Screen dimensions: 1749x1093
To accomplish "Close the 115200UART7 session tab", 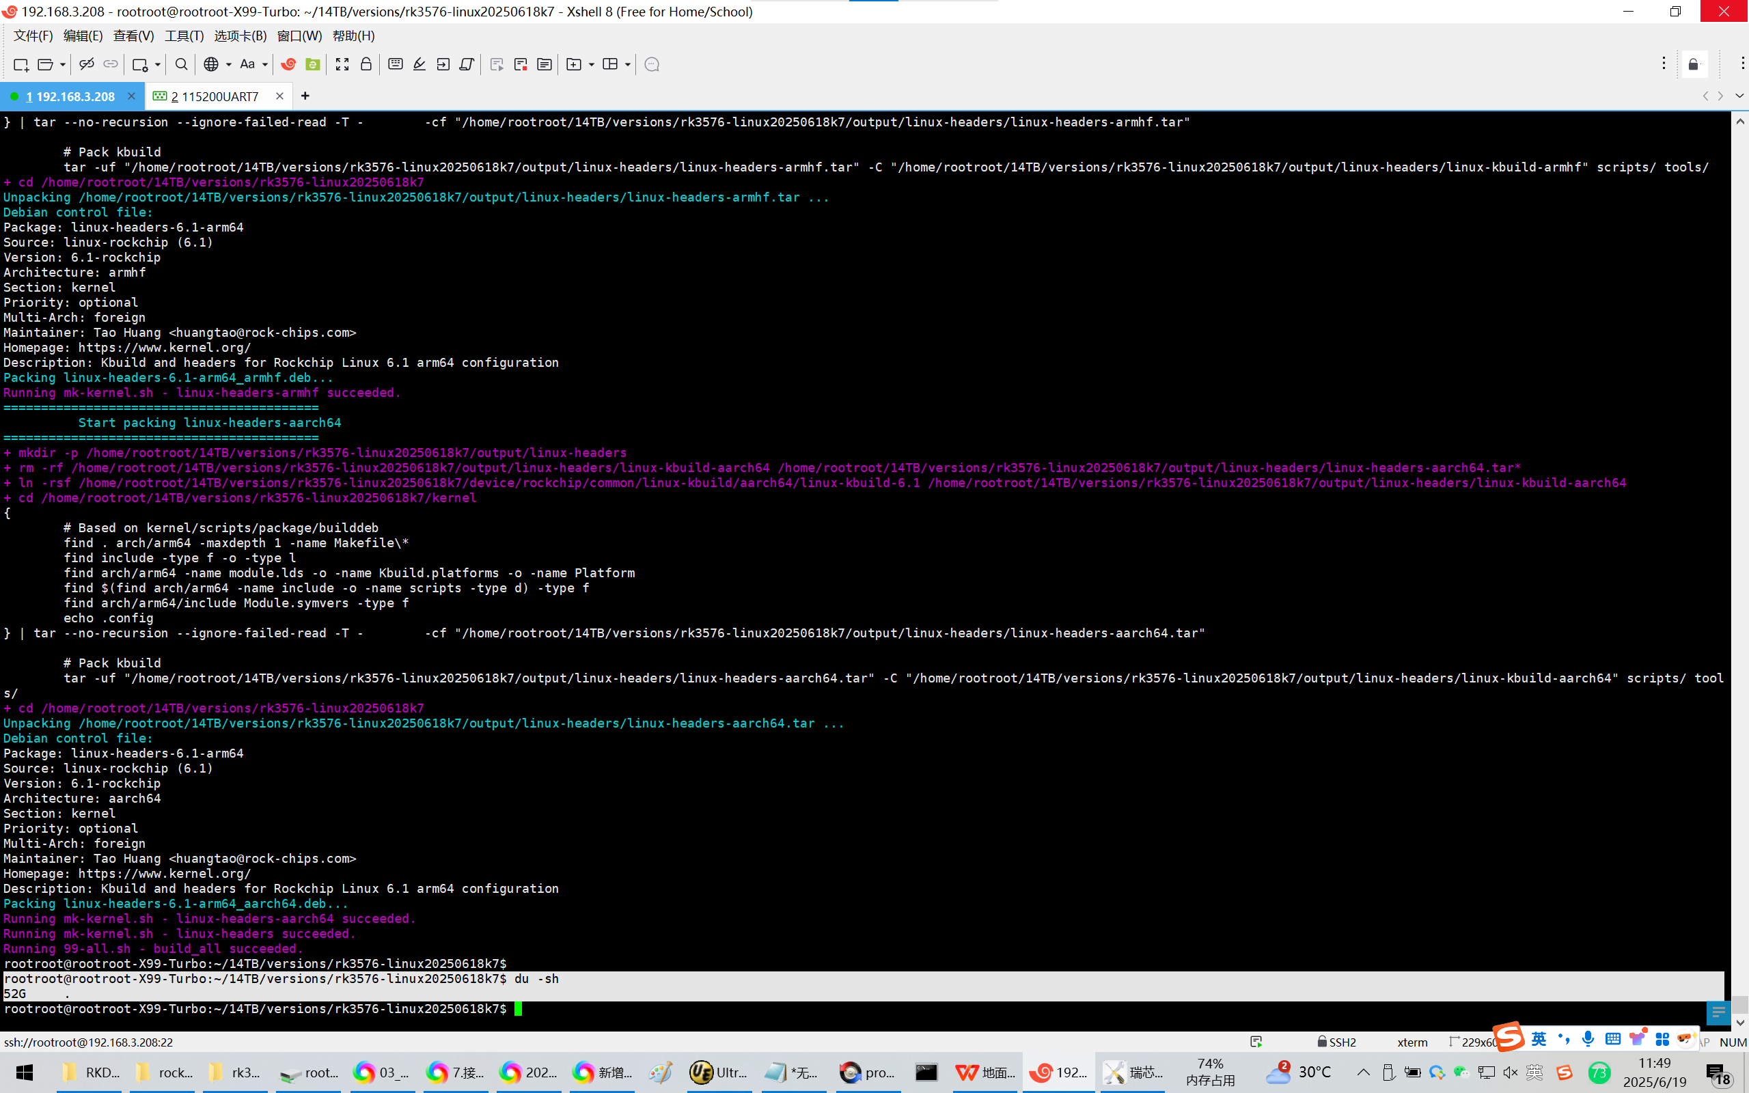I will click(279, 96).
